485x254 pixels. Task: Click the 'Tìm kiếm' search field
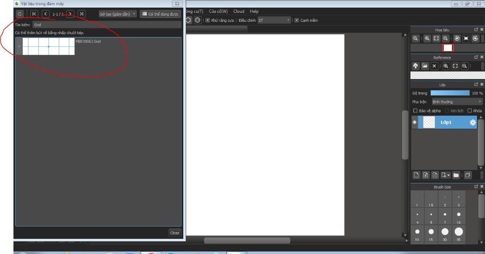click(107, 25)
